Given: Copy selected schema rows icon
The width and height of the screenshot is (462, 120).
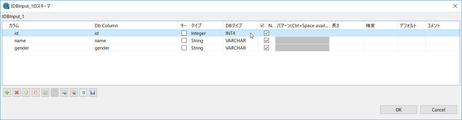Looking at the screenshot, I should 45,92.
